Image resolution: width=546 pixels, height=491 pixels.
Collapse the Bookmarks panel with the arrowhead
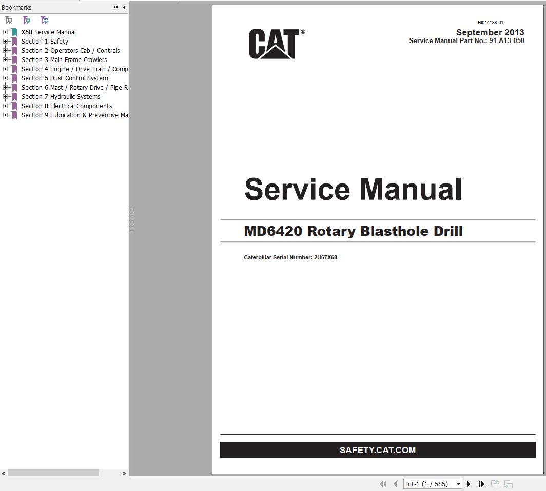point(123,7)
